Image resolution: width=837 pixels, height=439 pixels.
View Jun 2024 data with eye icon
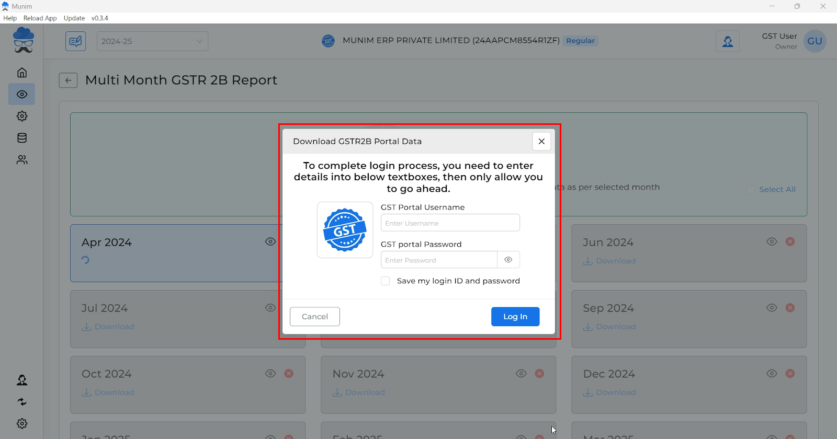(x=772, y=241)
